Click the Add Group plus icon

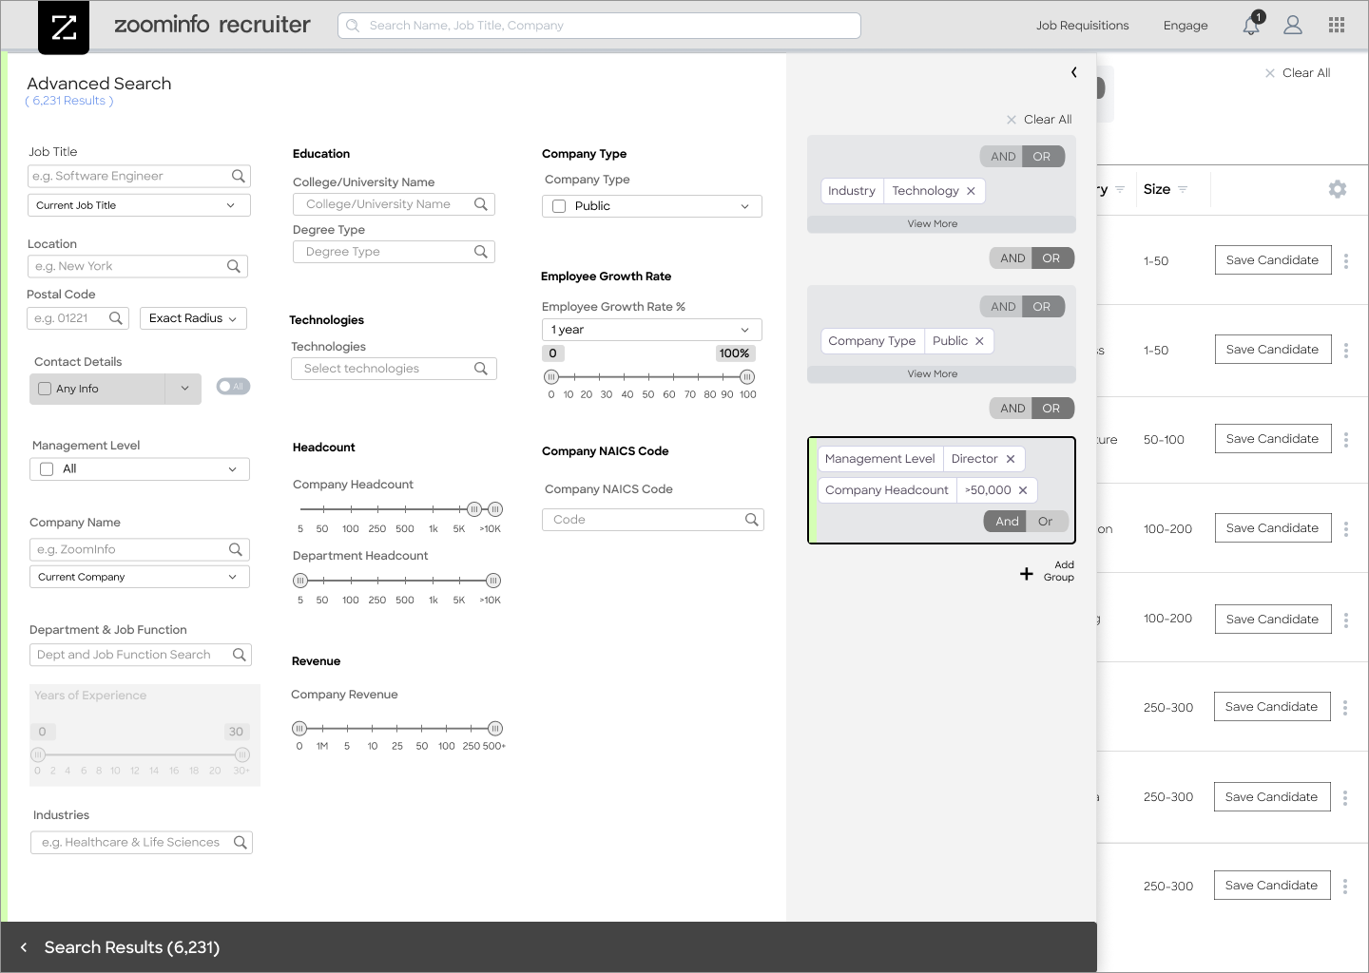[x=1027, y=574]
